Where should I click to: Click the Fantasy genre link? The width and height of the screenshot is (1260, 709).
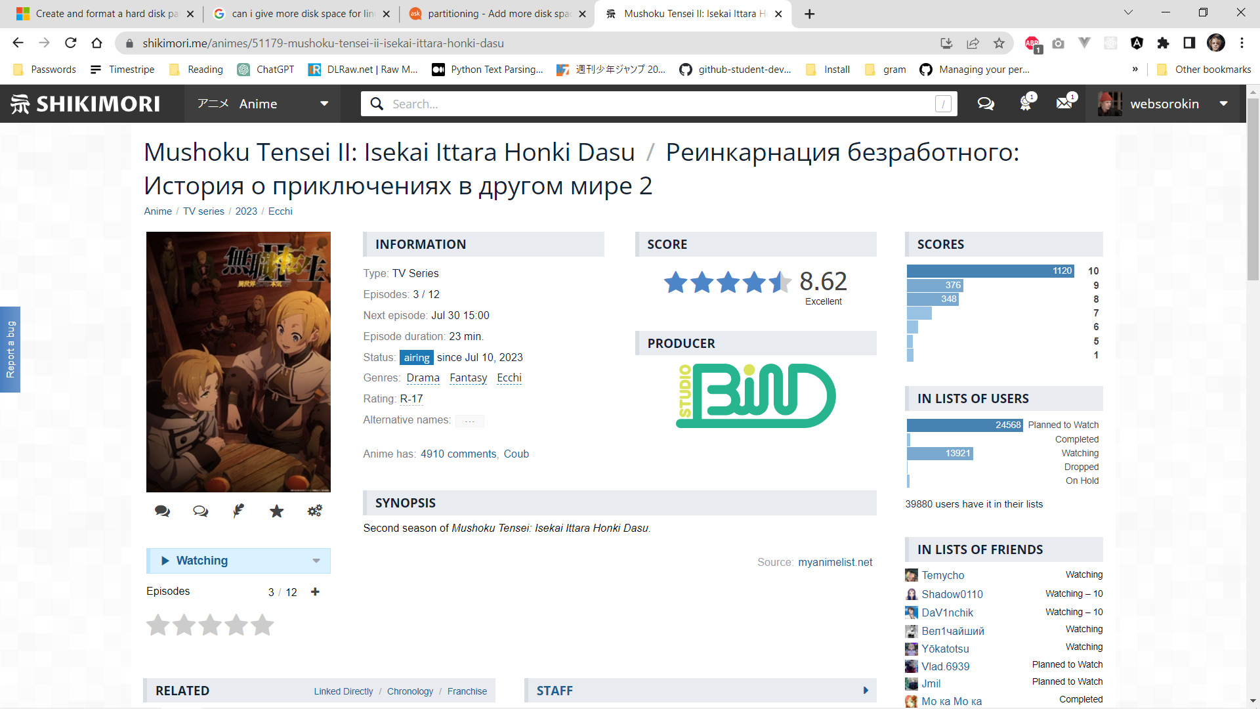(x=468, y=378)
